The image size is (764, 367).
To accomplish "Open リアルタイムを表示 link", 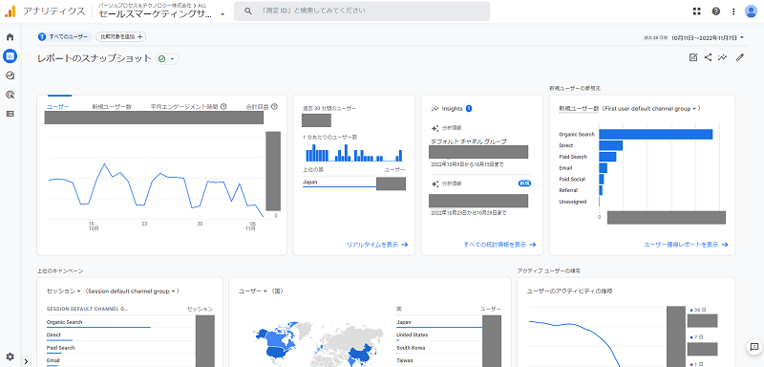I will [x=377, y=245].
